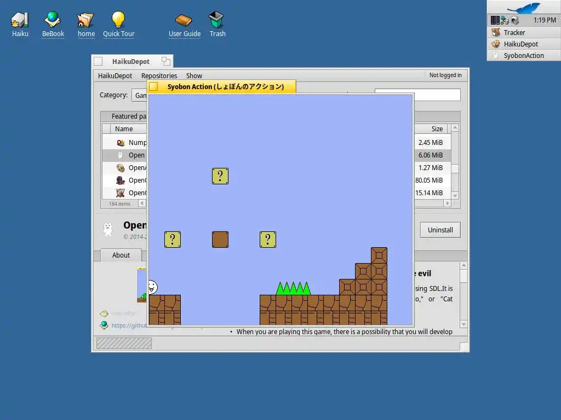Switch to Tracker in the Deskbar

click(524, 32)
